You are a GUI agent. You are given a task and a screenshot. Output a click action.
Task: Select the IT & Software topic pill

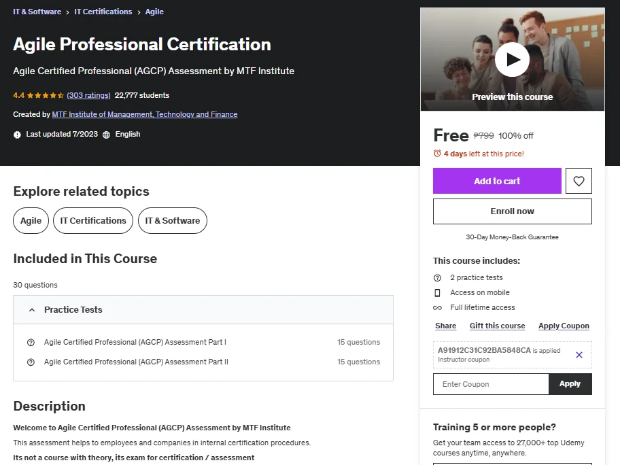pyautogui.click(x=173, y=221)
